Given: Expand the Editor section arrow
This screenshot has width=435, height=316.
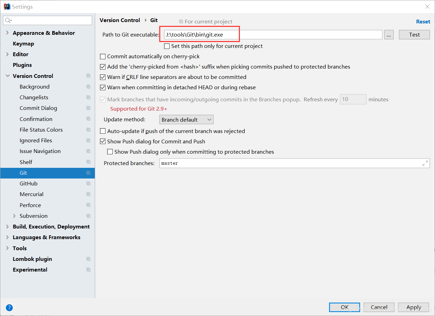Looking at the screenshot, I should [8, 54].
